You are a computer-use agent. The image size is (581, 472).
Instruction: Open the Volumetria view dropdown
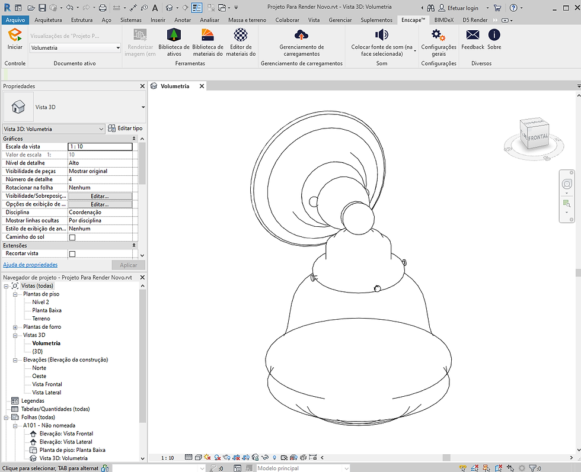(x=75, y=48)
